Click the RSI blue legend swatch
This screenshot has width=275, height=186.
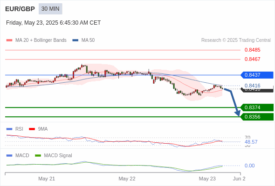[9, 129]
